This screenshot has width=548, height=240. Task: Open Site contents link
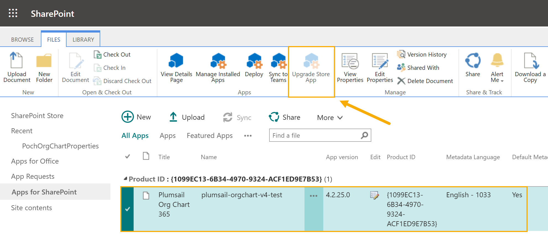[31, 208]
